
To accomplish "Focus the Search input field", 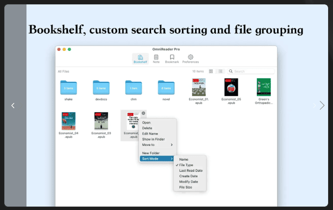I will tap(251, 71).
